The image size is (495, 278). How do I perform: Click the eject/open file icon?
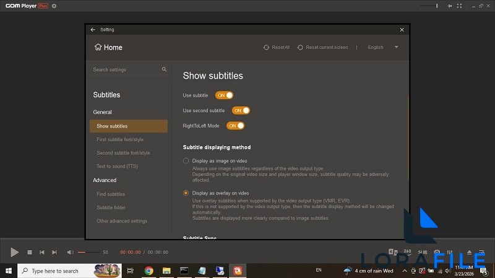pyautogui.click(x=469, y=252)
